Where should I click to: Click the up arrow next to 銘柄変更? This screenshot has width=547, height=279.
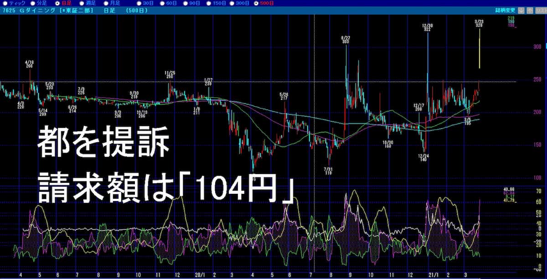pyautogui.click(x=531, y=10)
